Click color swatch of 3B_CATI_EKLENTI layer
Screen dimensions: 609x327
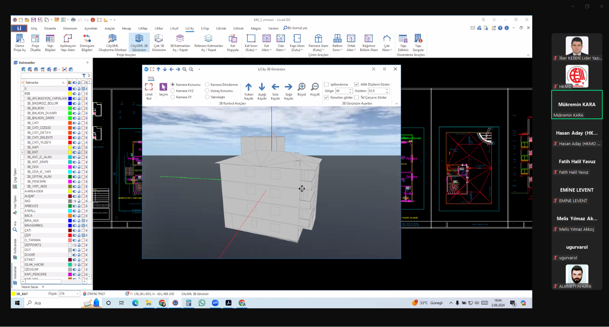(70, 138)
